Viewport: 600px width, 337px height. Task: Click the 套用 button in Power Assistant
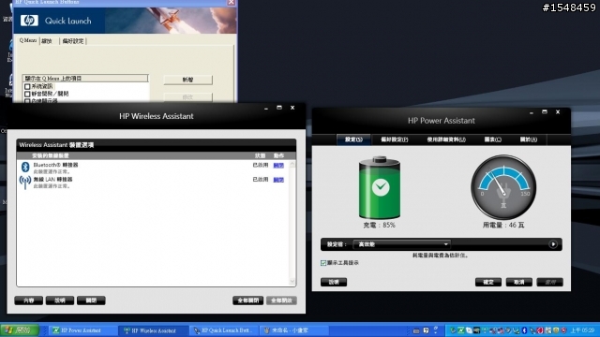[x=549, y=282]
